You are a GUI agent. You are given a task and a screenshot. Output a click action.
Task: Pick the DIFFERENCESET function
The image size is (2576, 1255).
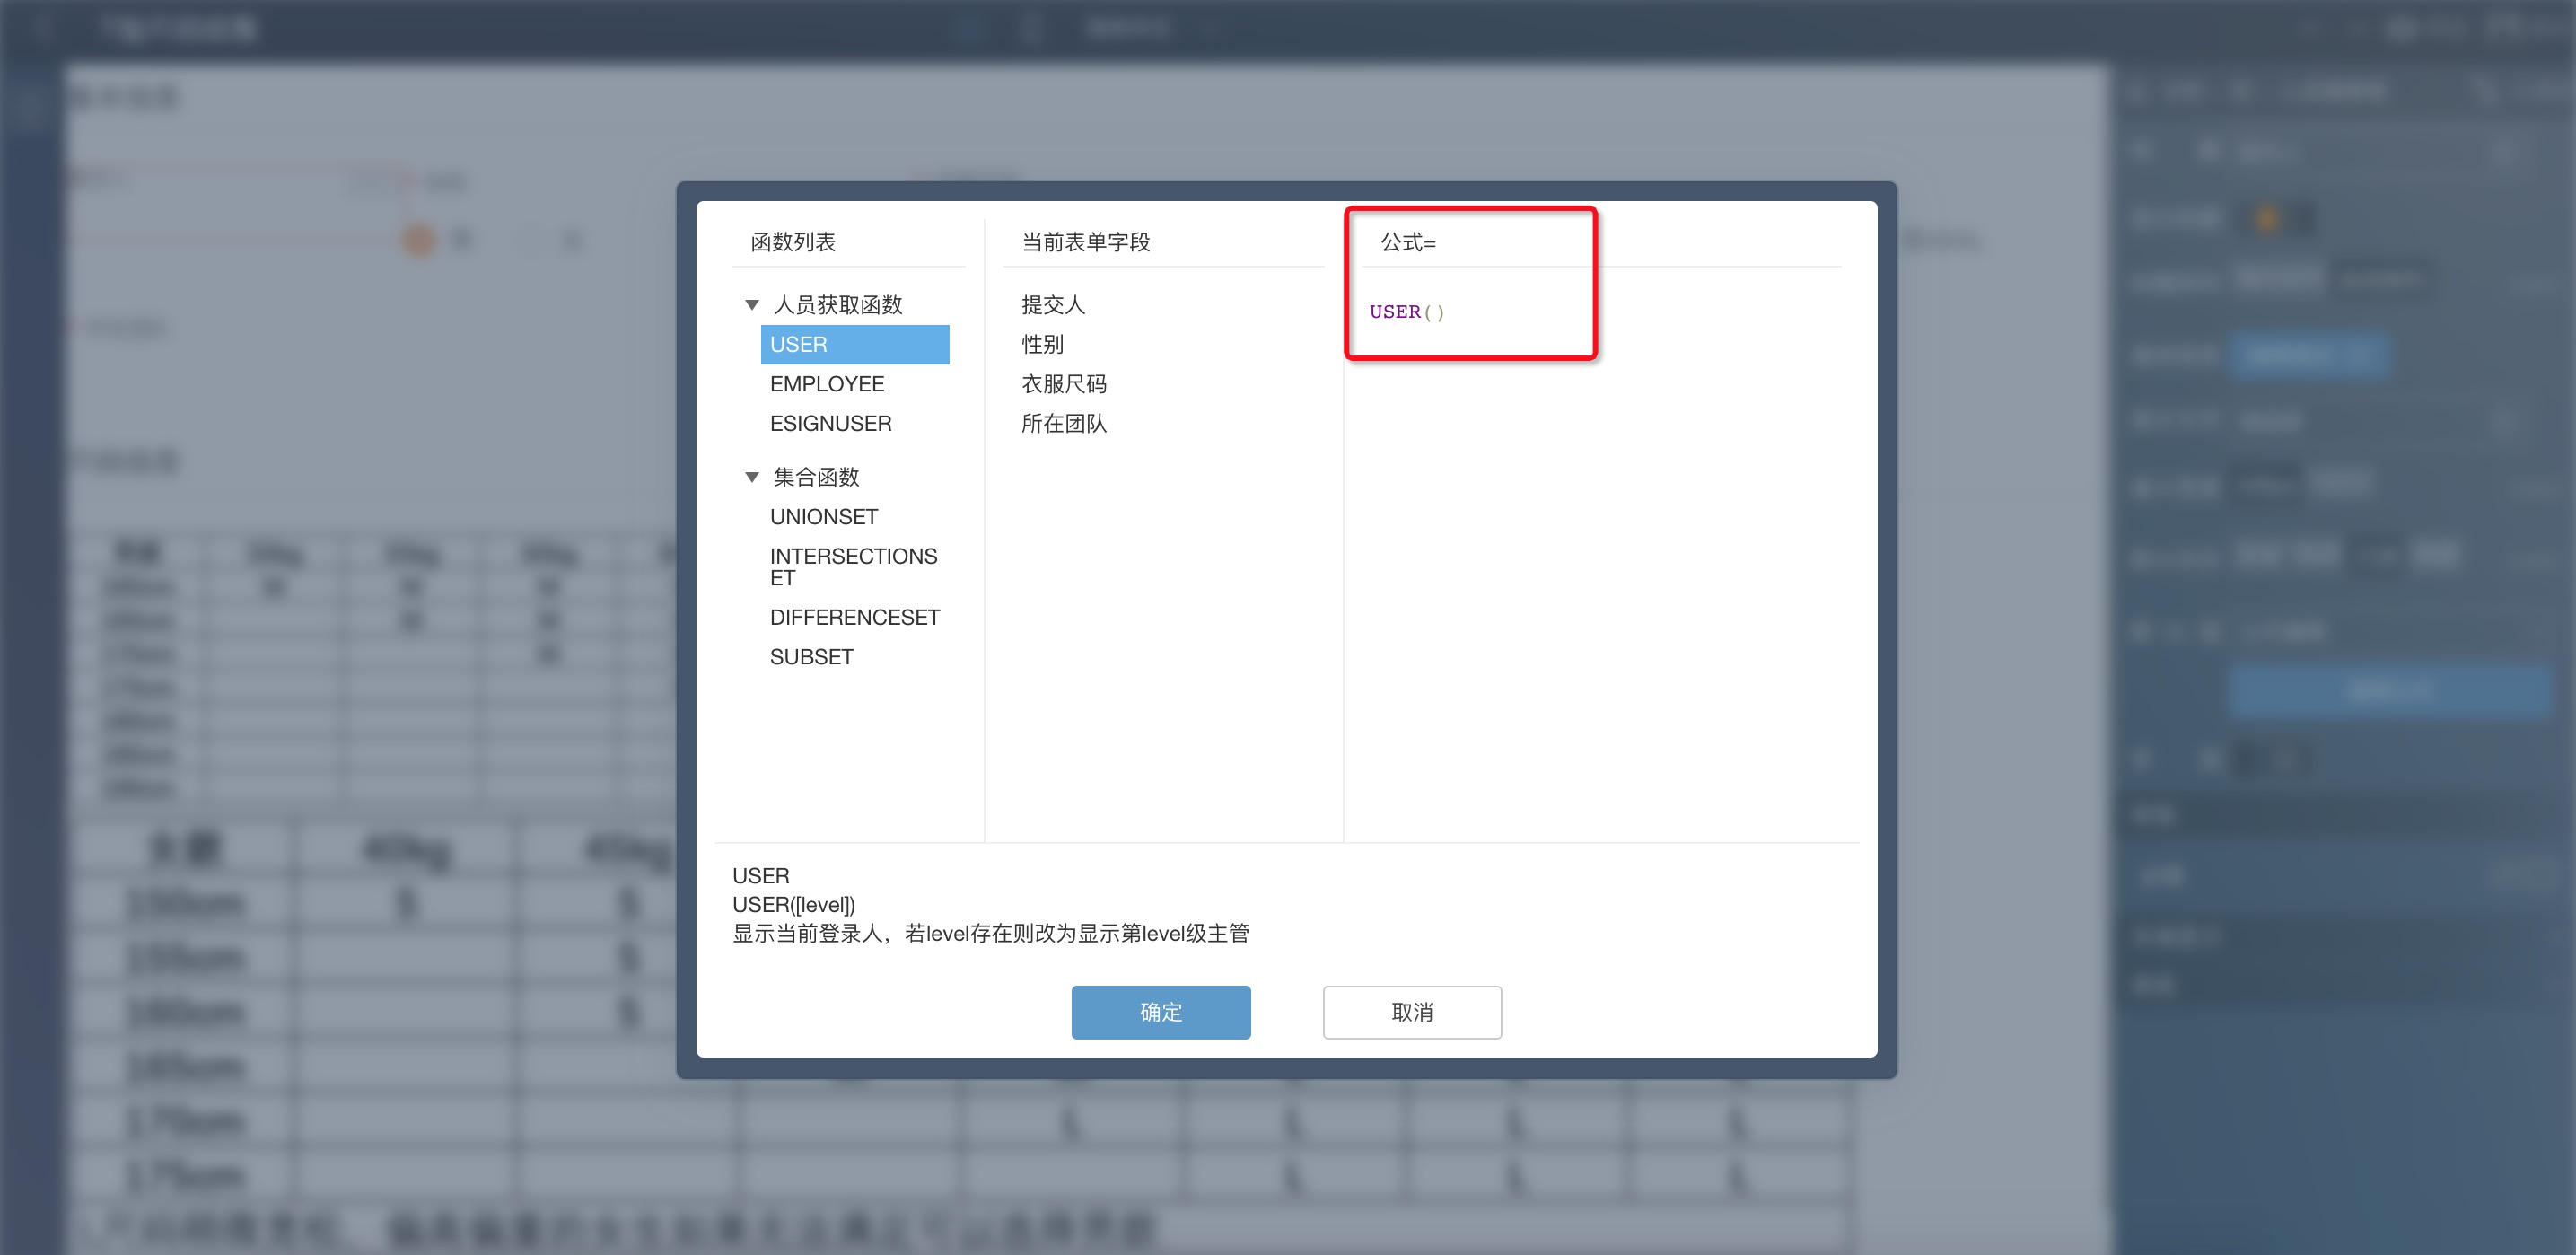tap(854, 618)
